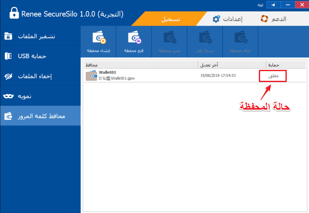This screenshot has width=309, height=213.
Task: Open the Support tab (الدعم)
Action: [x=274, y=19]
